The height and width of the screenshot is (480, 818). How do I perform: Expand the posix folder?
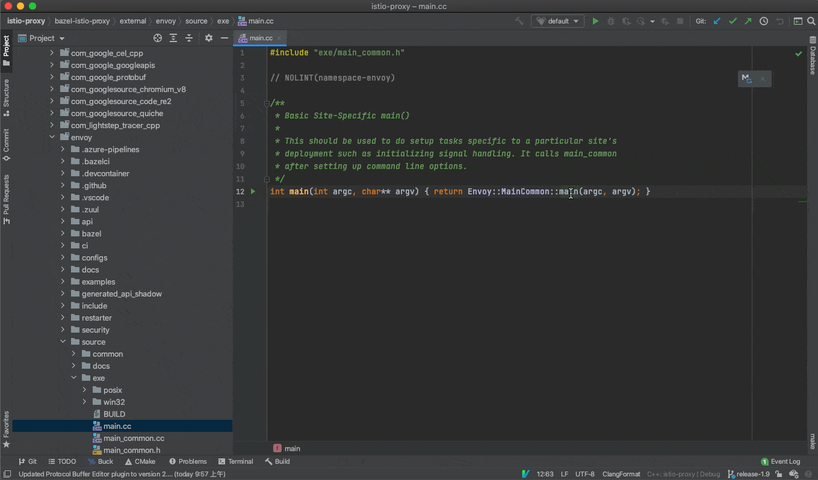84,390
